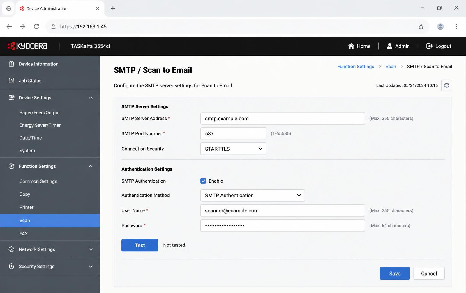Click the Cancel button
The height and width of the screenshot is (293, 466).
click(429, 274)
